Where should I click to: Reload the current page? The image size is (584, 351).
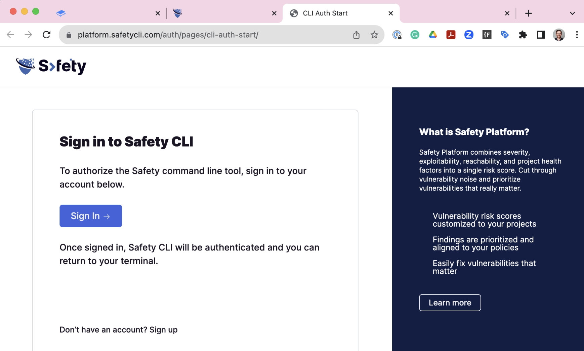pos(46,35)
